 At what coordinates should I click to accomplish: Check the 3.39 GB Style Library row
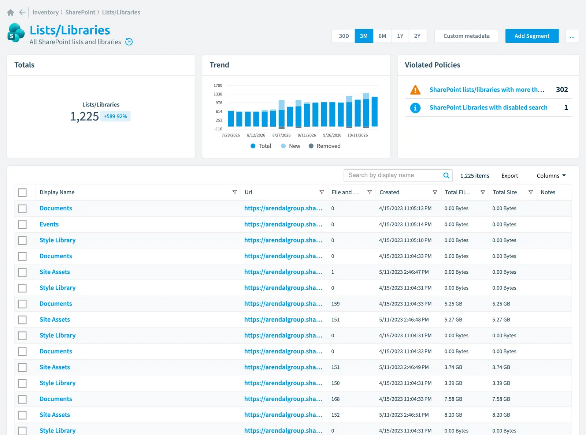pyautogui.click(x=22, y=383)
